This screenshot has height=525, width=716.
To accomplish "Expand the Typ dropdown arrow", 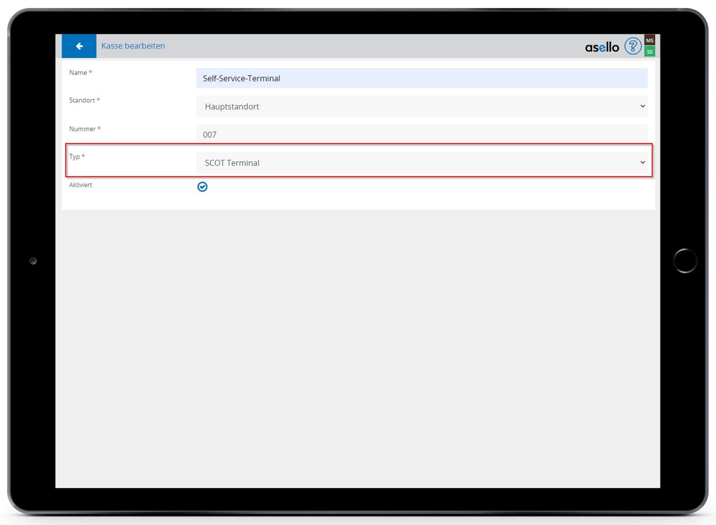I will [x=642, y=163].
